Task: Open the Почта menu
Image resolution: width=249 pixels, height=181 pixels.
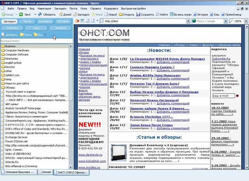Action: point(73,9)
